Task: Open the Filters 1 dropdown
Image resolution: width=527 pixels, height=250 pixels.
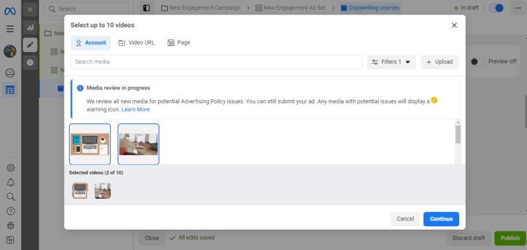Action: pyautogui.click(x=391, y=62)
